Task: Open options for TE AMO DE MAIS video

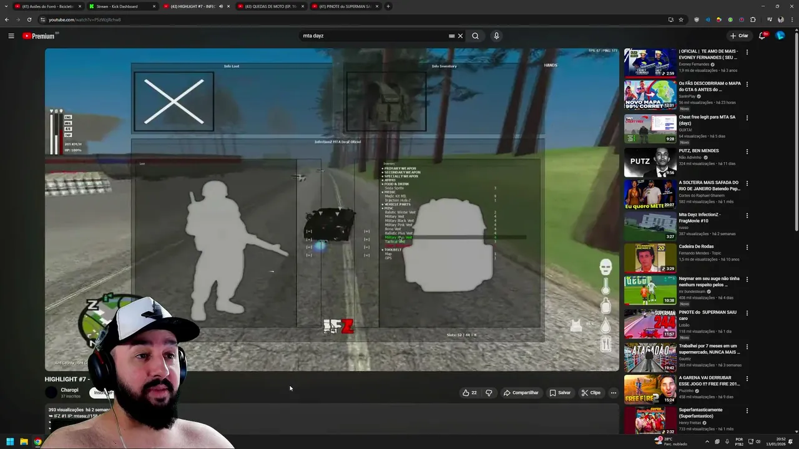Action: (747, 52)
